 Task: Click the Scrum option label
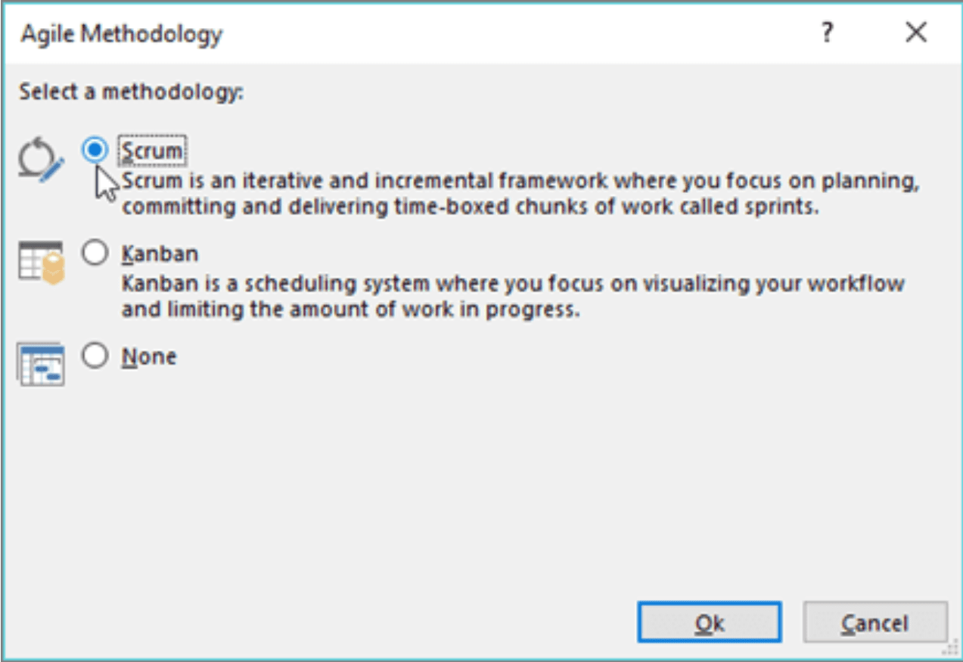152,151
